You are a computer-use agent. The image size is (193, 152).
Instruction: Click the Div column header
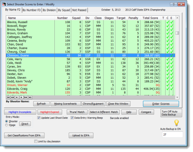point(88,18)
